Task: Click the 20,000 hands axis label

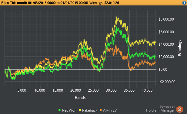Action: pyautogui.click(x=75, y=90)
